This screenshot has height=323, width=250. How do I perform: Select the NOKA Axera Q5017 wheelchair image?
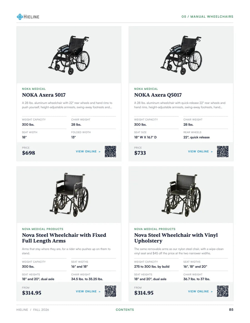click(181, 55)
